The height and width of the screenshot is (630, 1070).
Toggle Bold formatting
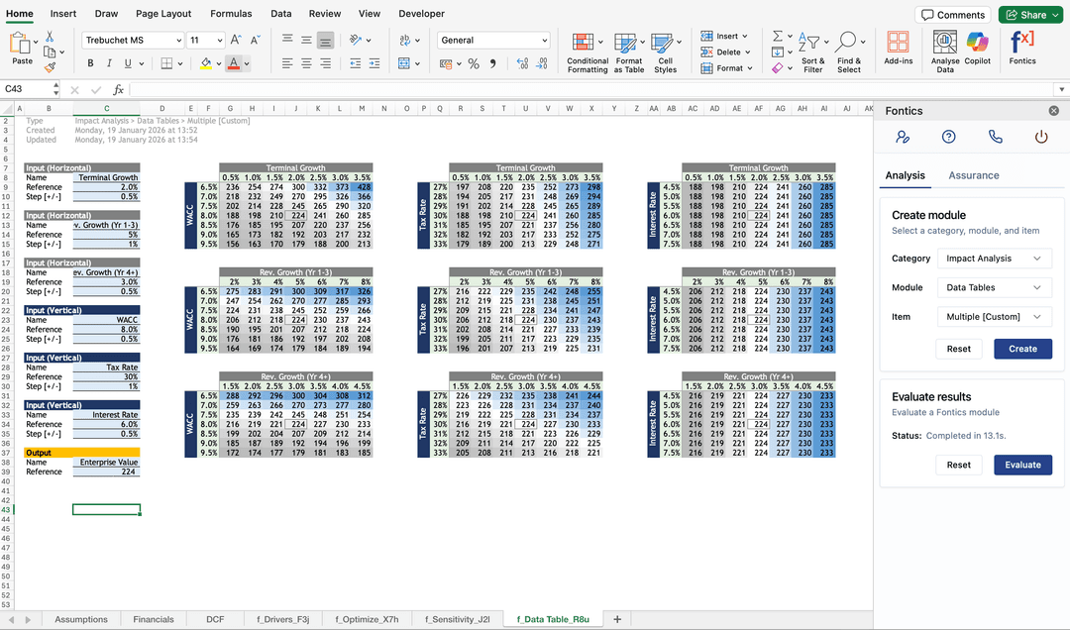click(90, 63)
